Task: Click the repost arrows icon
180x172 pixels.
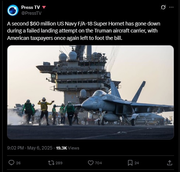Action: point(51,163)
